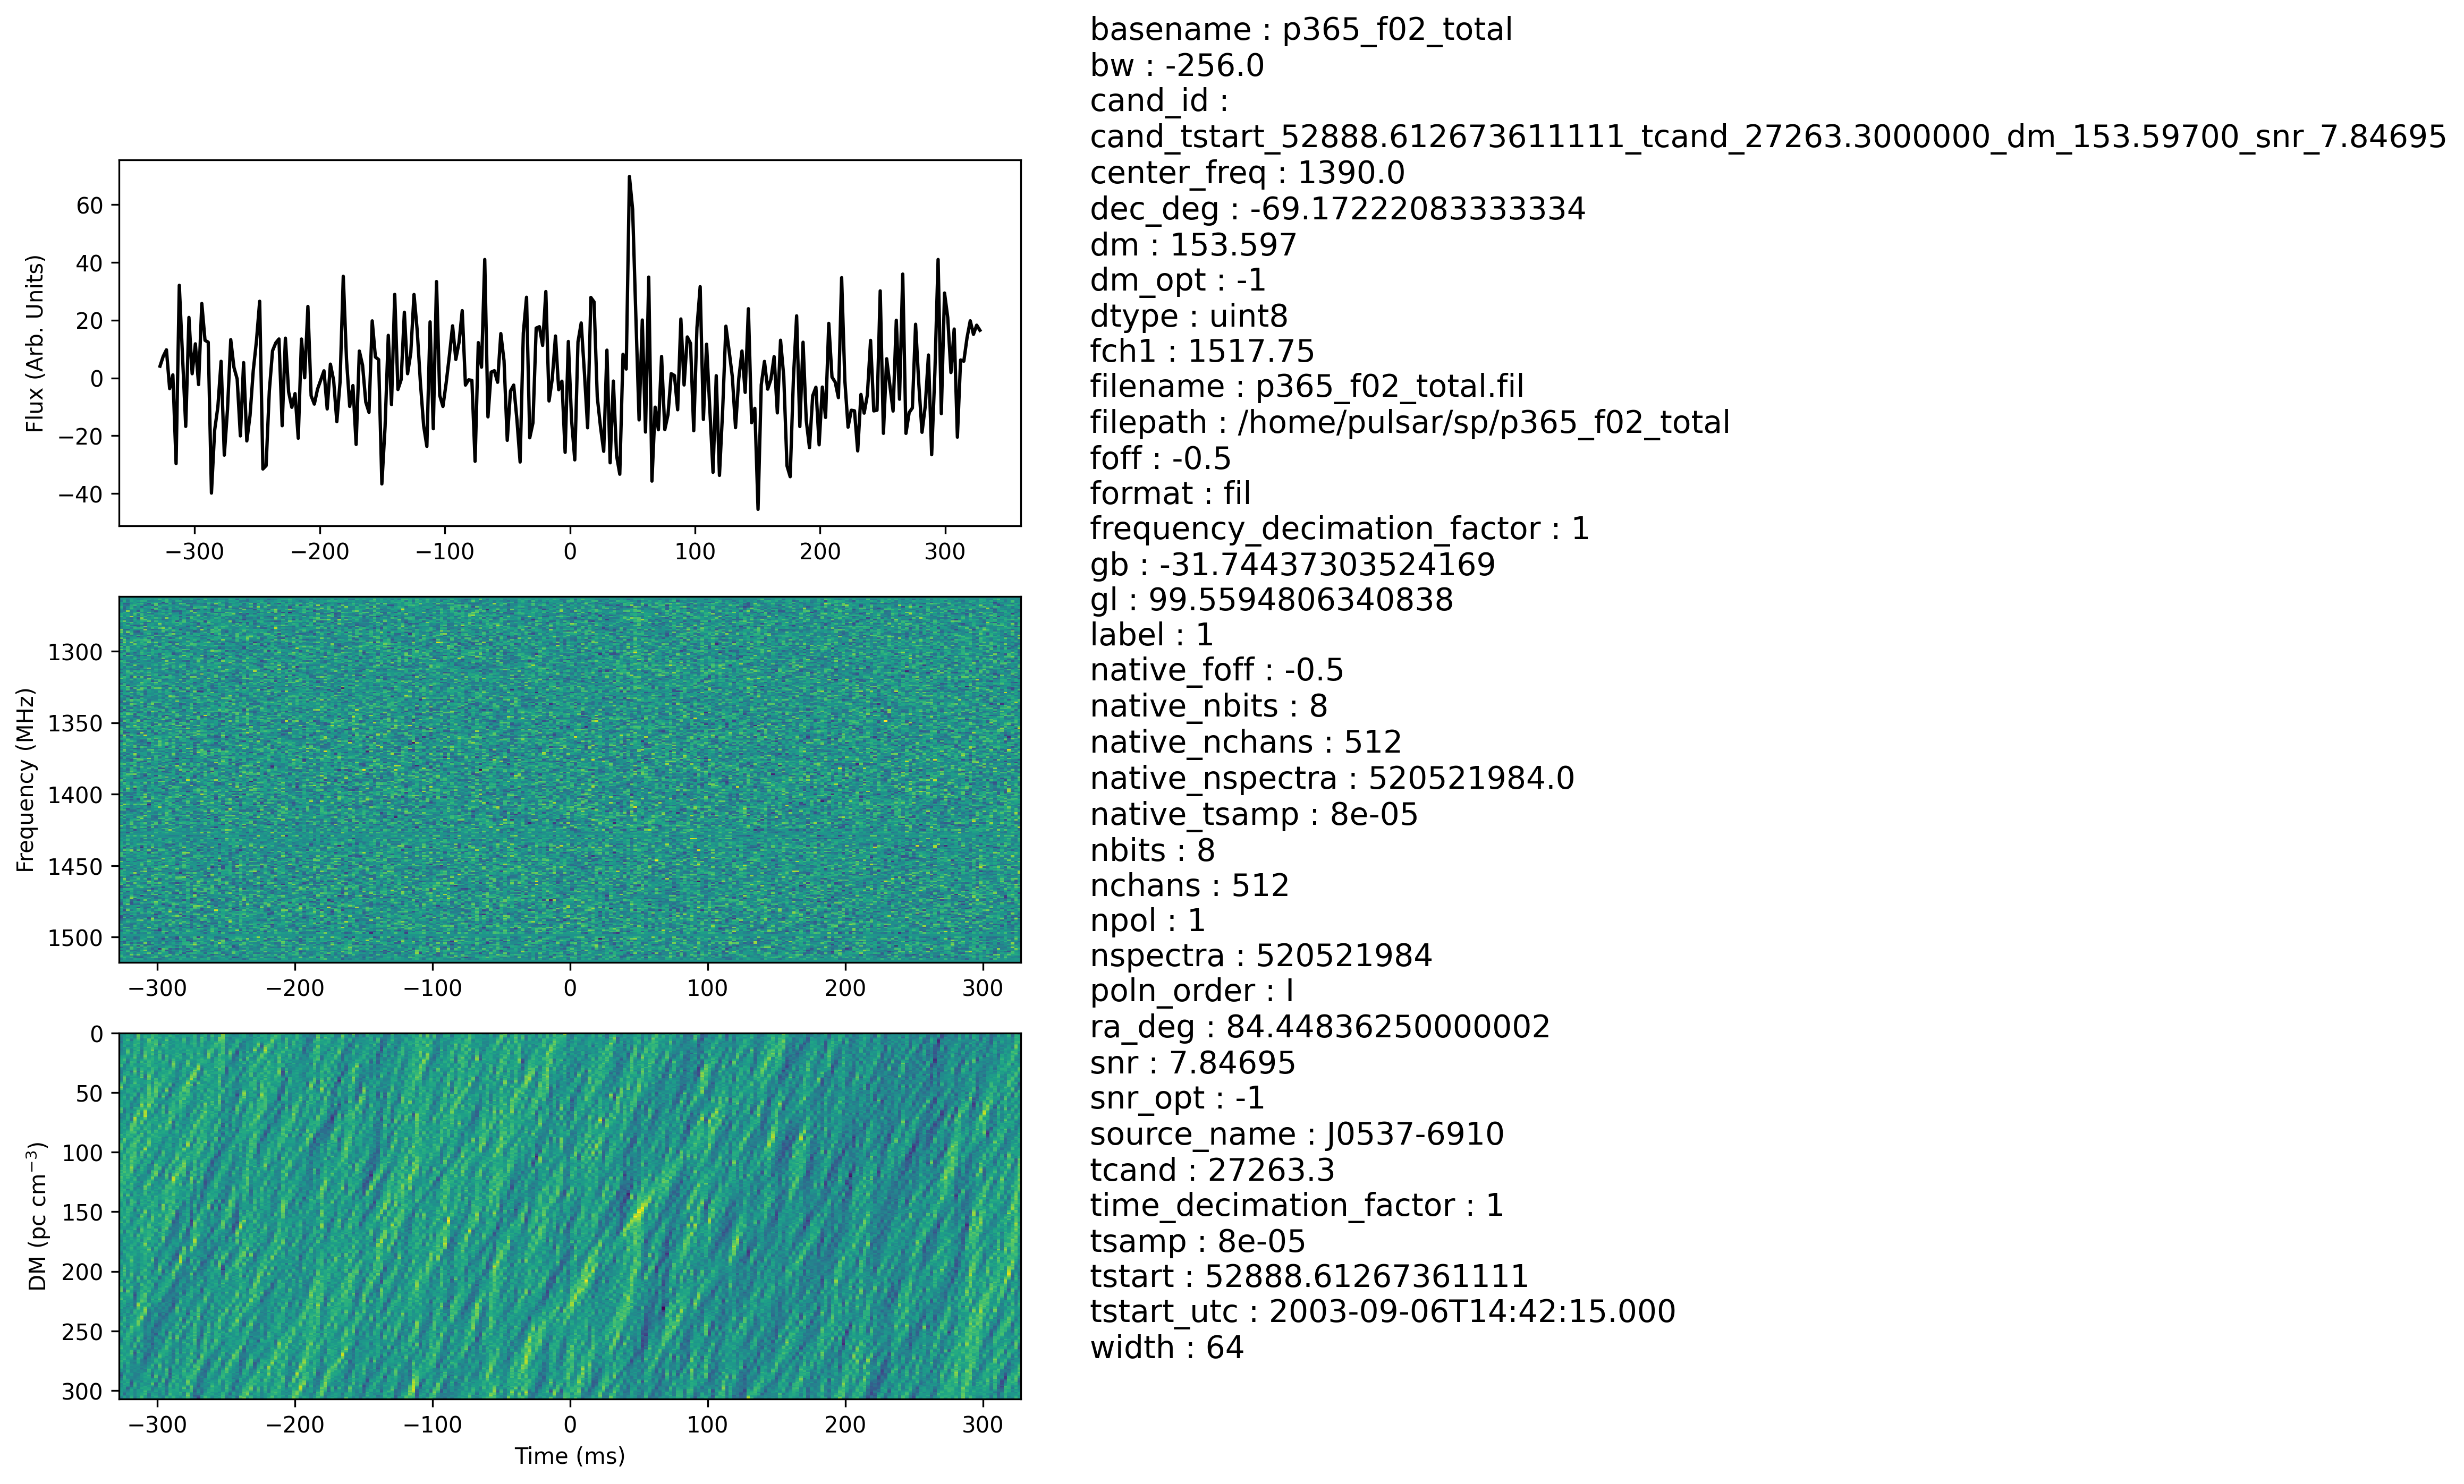Image resolution: width=2464 pixels, height=1484 pixels.
Task: Click the long cand_id value line
Action: tap(1767, 137)
